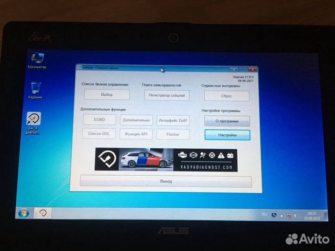Open the RU language indicator

coord(265,215)
